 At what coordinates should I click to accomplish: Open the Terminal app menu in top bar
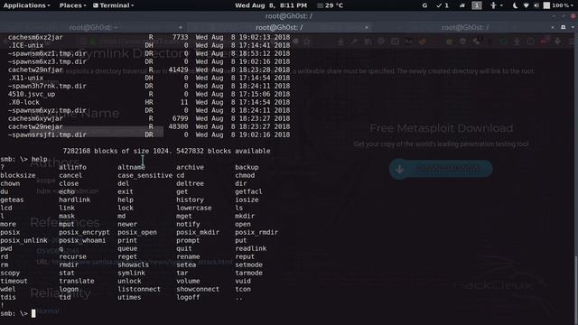tap(114, 5)
